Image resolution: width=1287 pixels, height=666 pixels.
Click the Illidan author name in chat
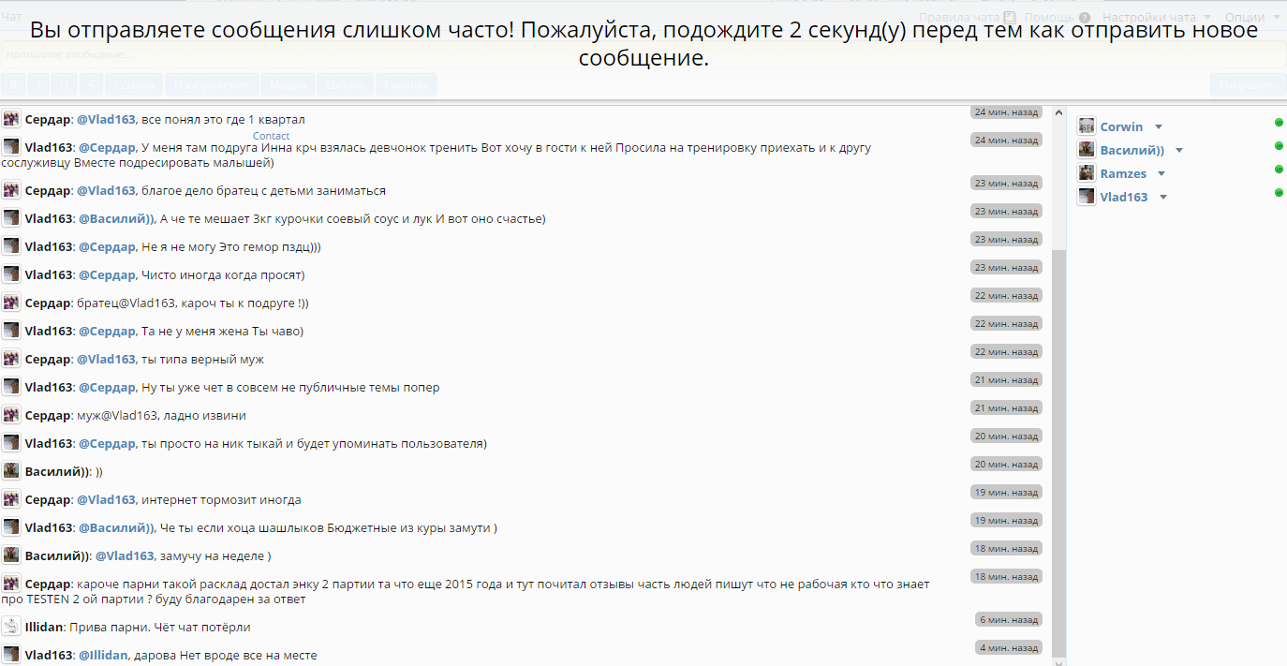point(44,627)
